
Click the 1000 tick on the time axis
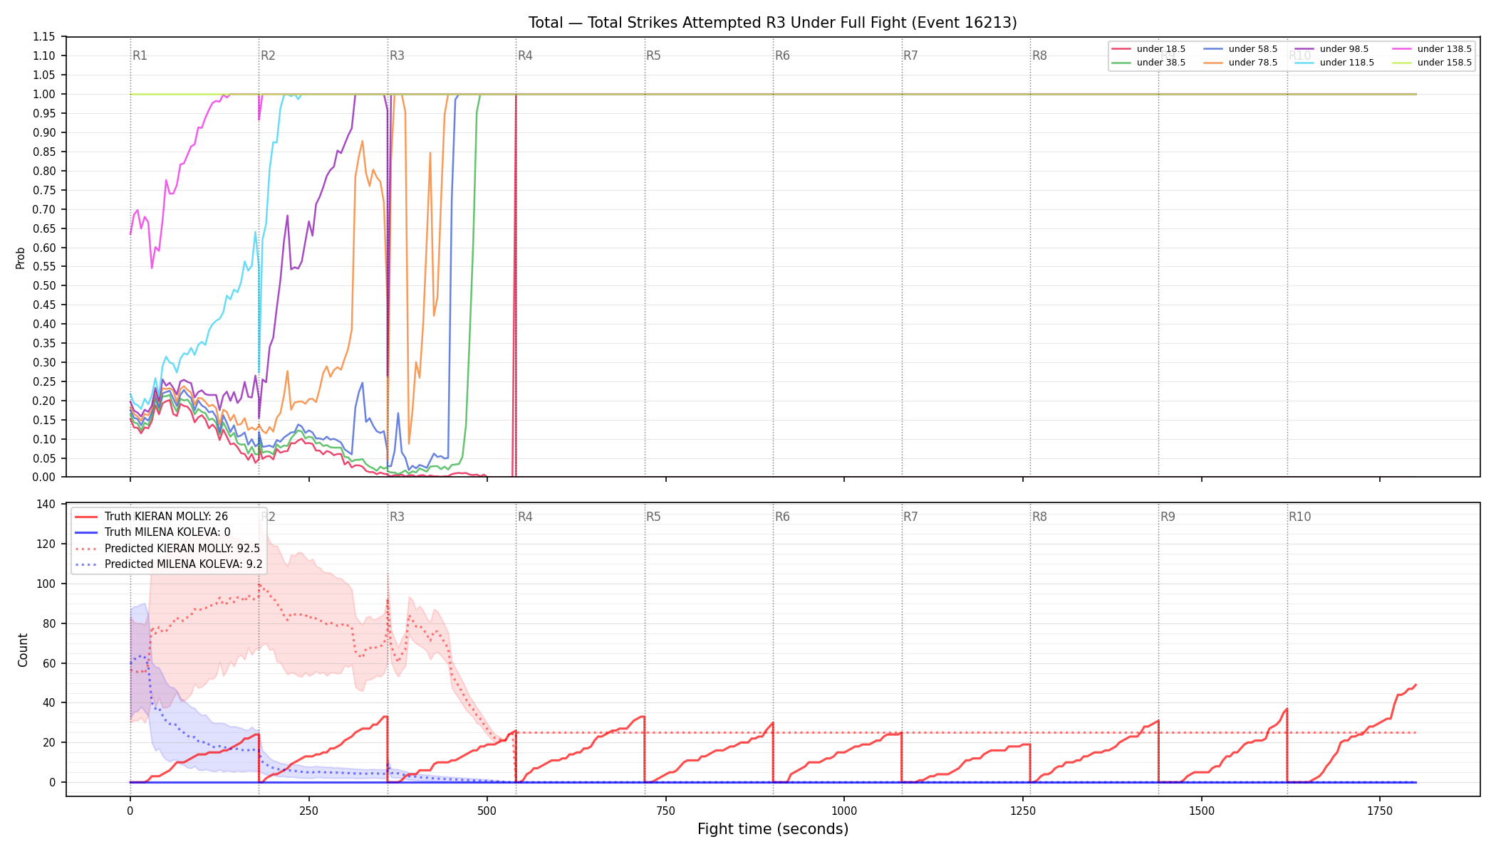(844, 811)
